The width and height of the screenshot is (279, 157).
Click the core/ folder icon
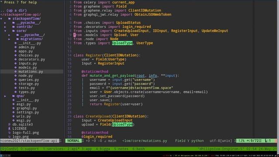[x=14, y=31]
